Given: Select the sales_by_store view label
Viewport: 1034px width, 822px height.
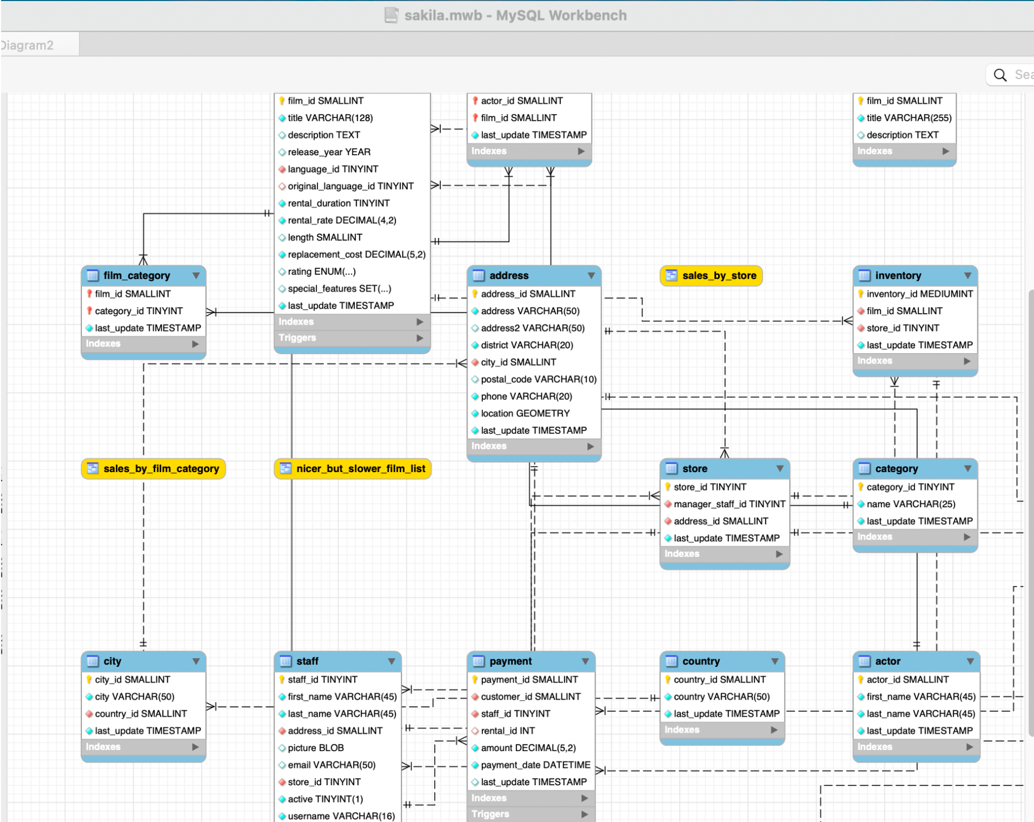Looking at the screenshot, I should 719,276.
